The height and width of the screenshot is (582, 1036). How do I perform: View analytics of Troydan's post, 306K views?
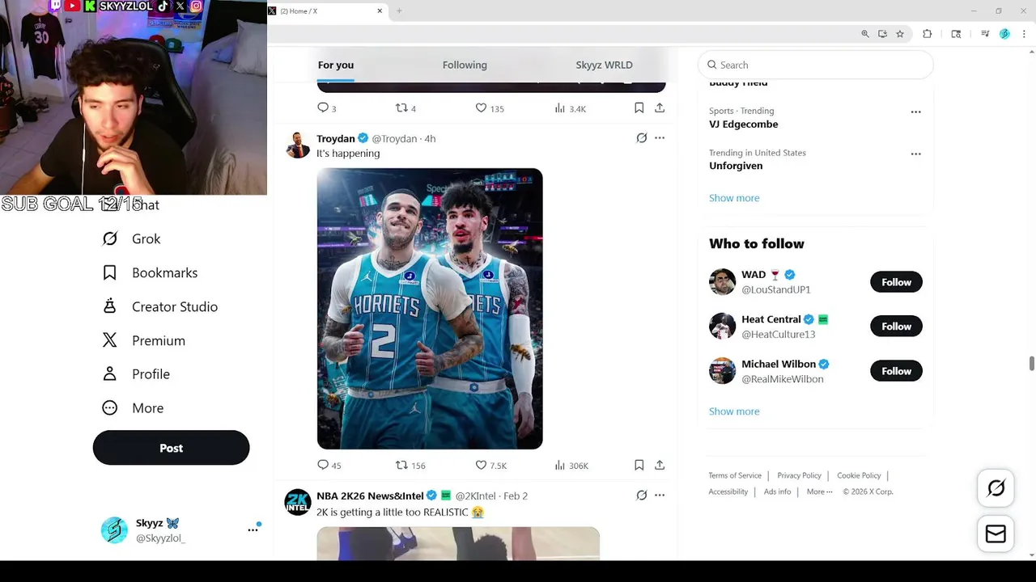571,465
